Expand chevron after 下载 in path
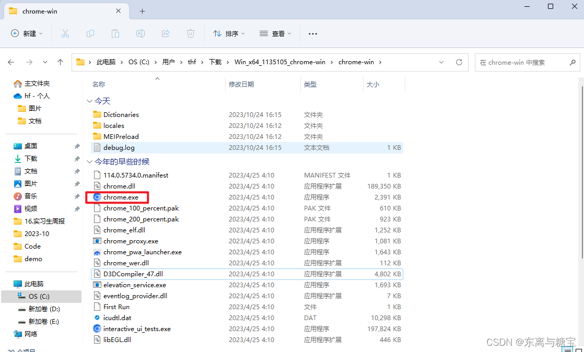584x352 pixels. pyautogui.click(x=228, y=62)
